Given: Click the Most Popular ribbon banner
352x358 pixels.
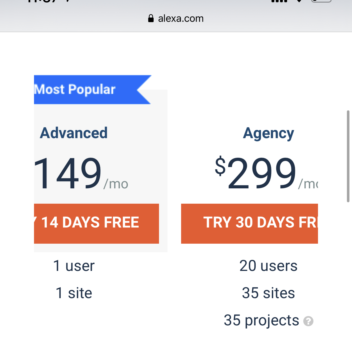Looking at the screenshot, I should tap(85, 90).
